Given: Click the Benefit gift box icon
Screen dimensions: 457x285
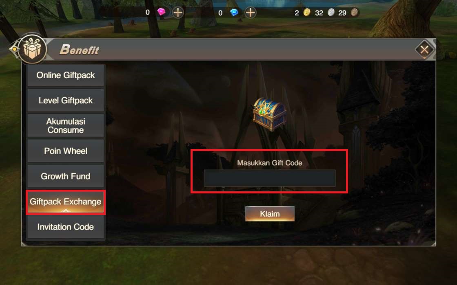Looking at the screenshot, I should (32, 48).
